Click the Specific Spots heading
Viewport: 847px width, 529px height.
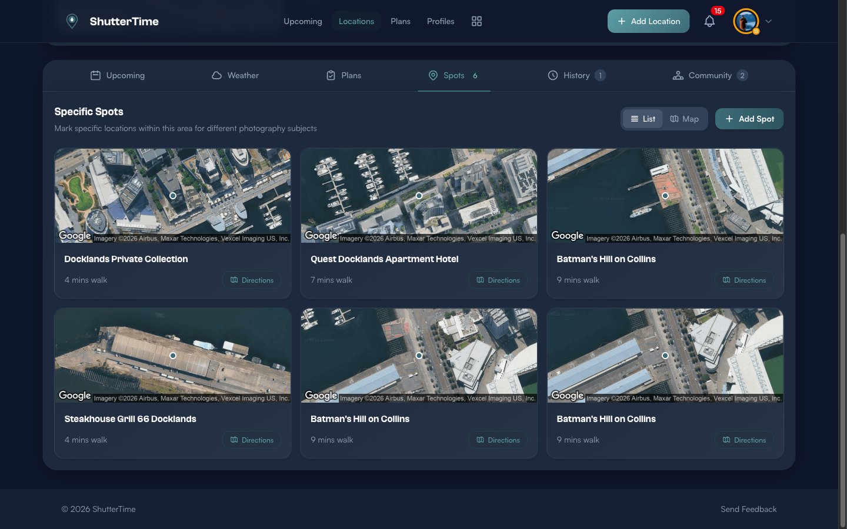[x=89, y=112]
